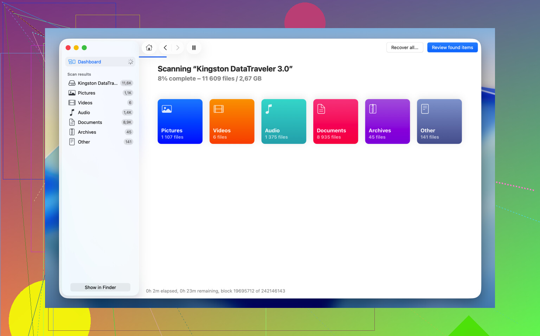Screen dimensions: 540x336
Task: Click the 45 Archives count badge
Action: tap(129, 132)
